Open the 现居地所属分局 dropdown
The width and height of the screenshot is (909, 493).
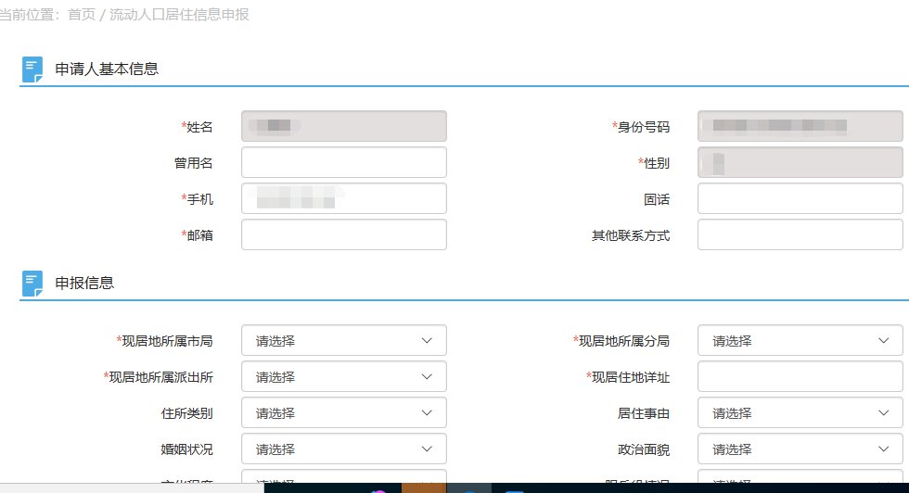coord(800,341)
